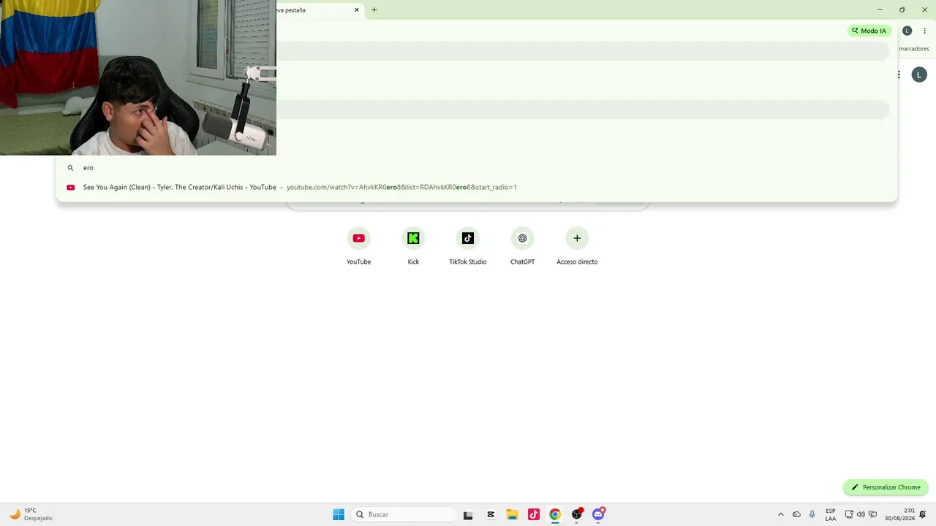Open the Chrome profile avatar in the toolbar
Viewport: 936px width, 526px height.
(907, 31)
